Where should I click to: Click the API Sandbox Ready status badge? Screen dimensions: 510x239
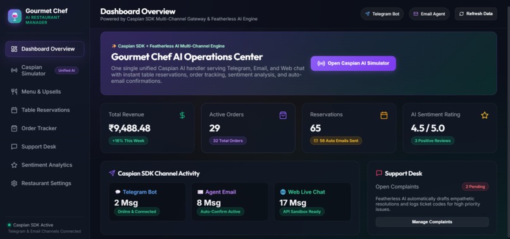click(x=302, y=212)
